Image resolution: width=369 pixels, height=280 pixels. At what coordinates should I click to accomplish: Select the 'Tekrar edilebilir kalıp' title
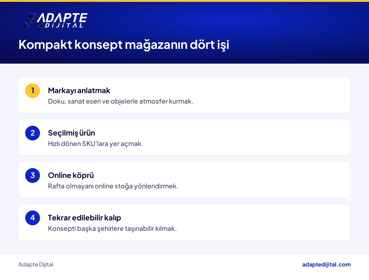click(x=85, y=218)
